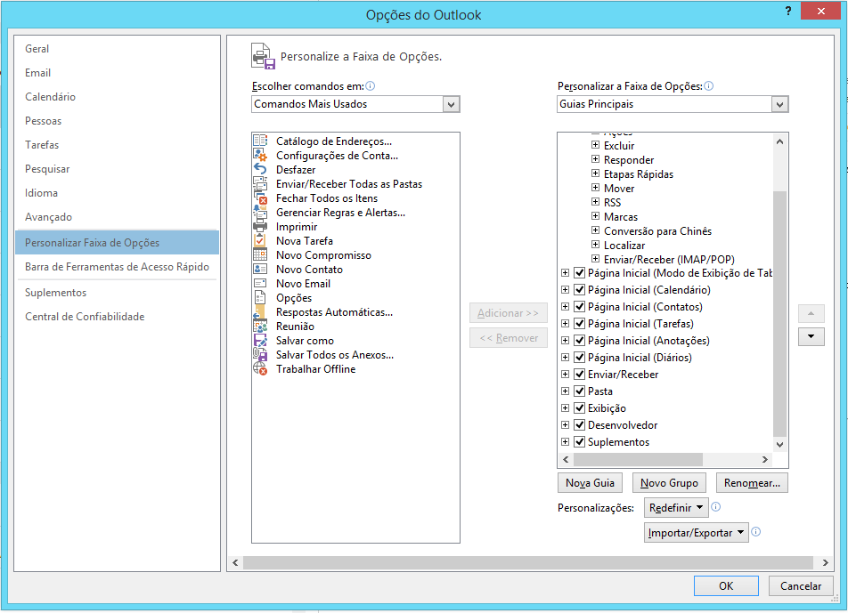Viewport: 848px width, 613px height.
Task: Click the Trabalhar Offline globe icon
Action: 260,369
